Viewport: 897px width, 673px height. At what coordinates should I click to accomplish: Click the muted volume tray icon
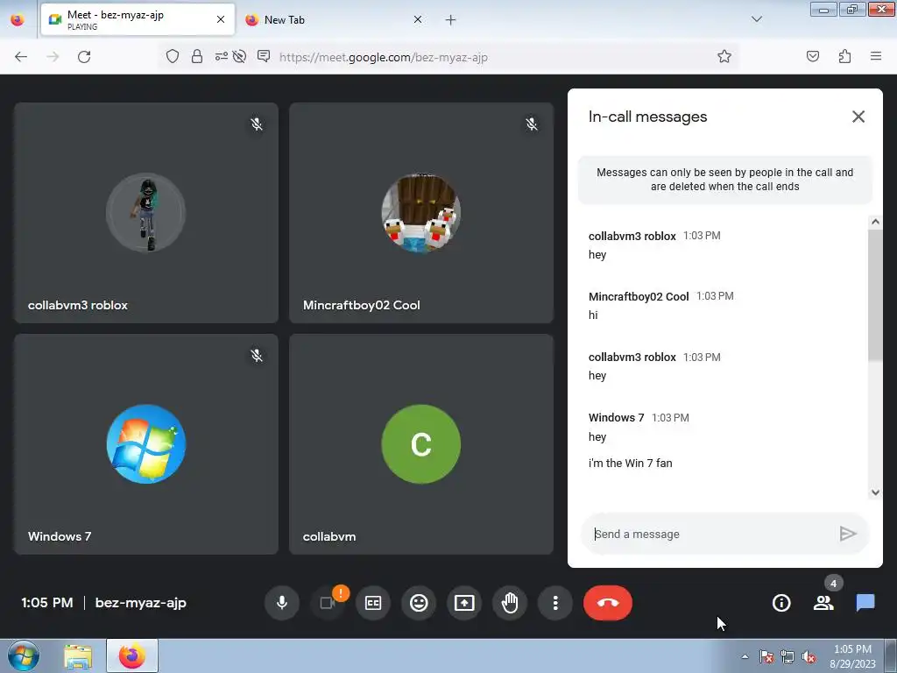click(809, 657)
